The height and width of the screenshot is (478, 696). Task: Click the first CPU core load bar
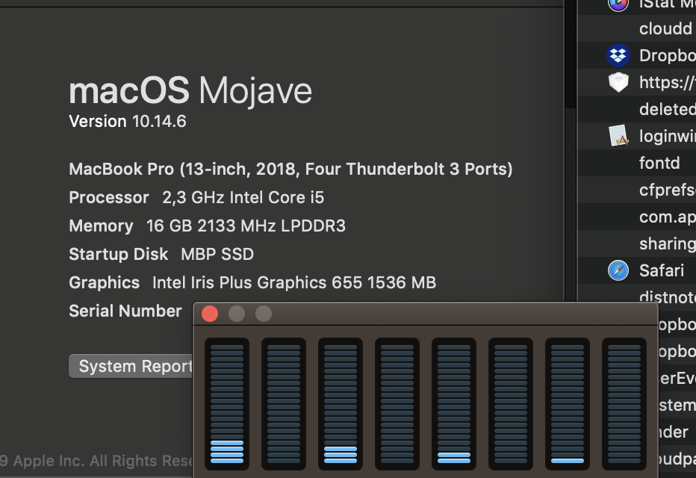227,404
